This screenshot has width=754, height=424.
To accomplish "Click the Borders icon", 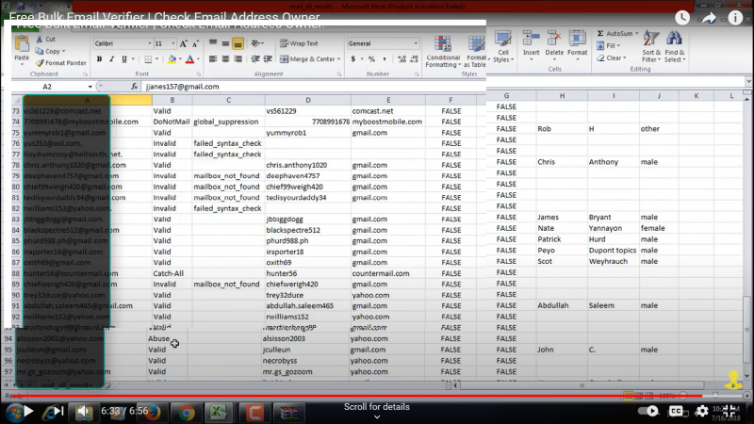I will point(148,59).
